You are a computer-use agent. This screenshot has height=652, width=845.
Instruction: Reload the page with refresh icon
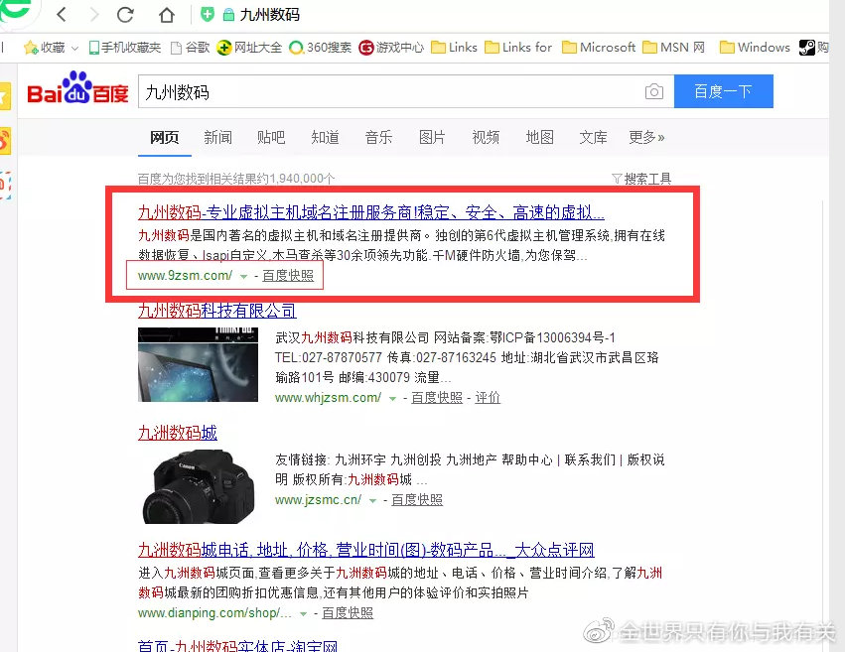(125, 15)
